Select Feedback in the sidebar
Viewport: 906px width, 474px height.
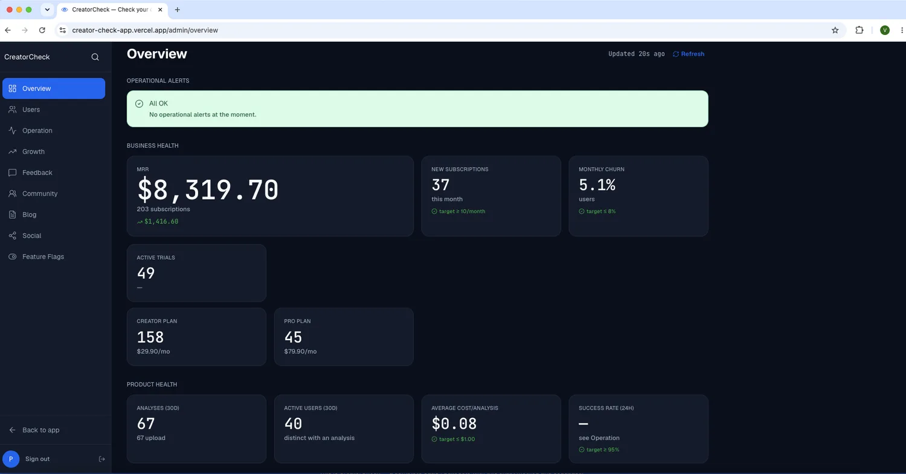pyautogui.click(x=54, y=172)
